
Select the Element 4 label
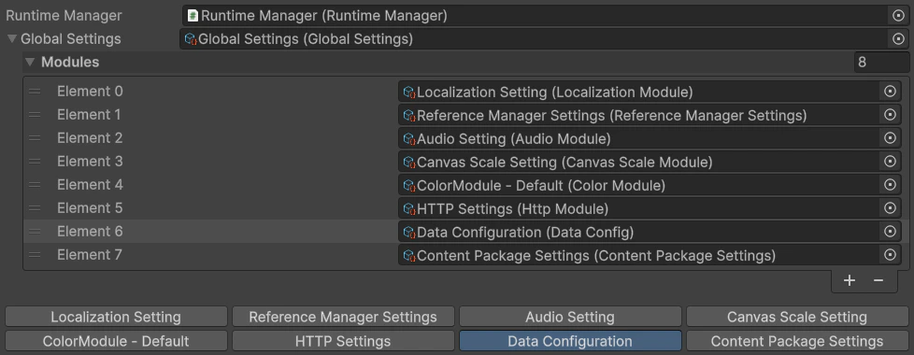click(90, 185)
